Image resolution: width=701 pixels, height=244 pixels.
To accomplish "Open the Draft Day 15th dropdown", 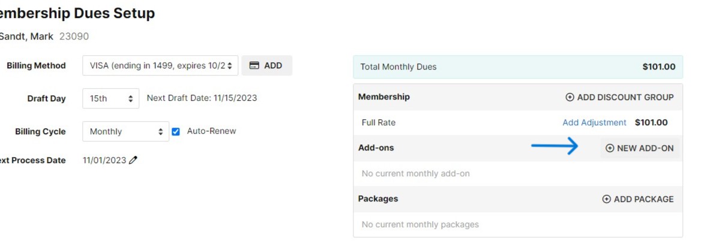I will pyautogui.click(x=111, y=99).
